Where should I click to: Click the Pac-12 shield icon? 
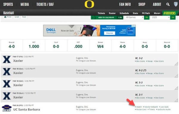click(x=176, y=4)
